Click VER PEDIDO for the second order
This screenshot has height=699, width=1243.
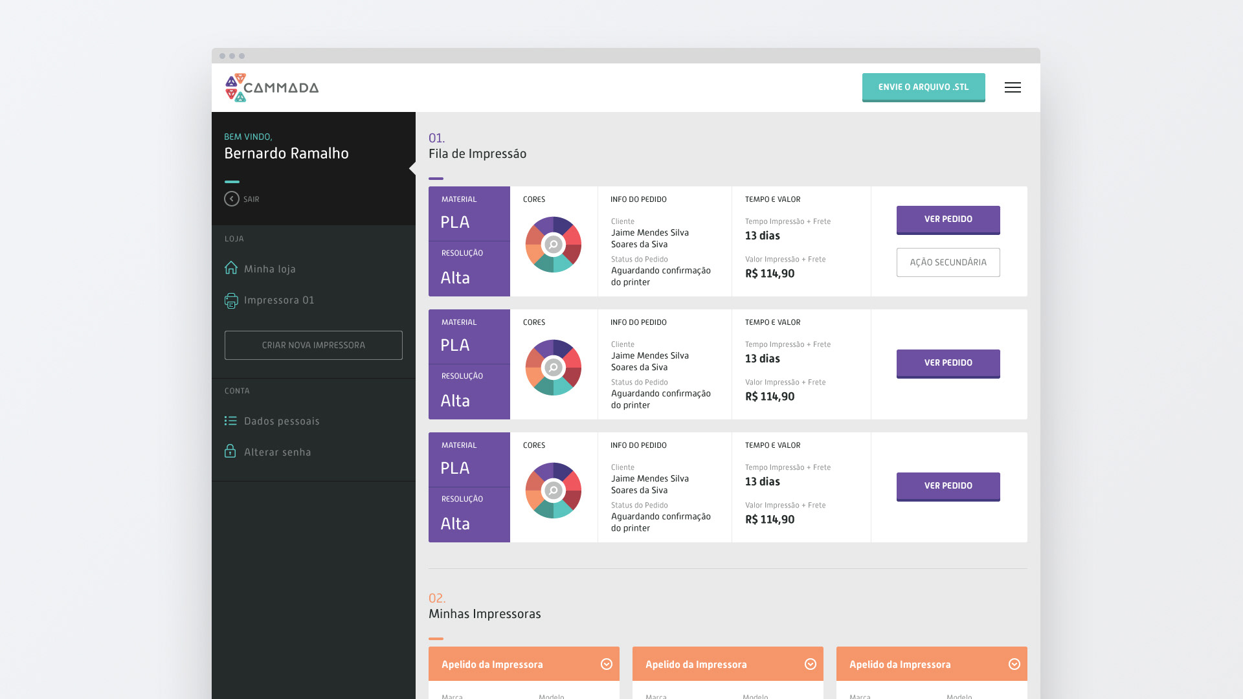click(948, 364)
